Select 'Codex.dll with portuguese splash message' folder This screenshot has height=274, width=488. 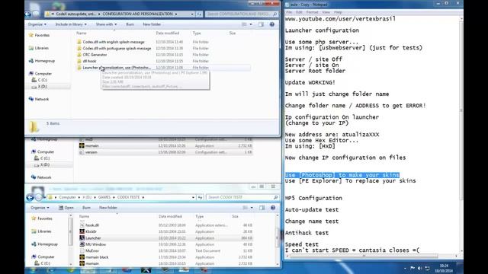pos(114,49)
